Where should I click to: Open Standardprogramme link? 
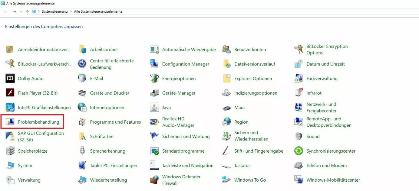point(183,151)
